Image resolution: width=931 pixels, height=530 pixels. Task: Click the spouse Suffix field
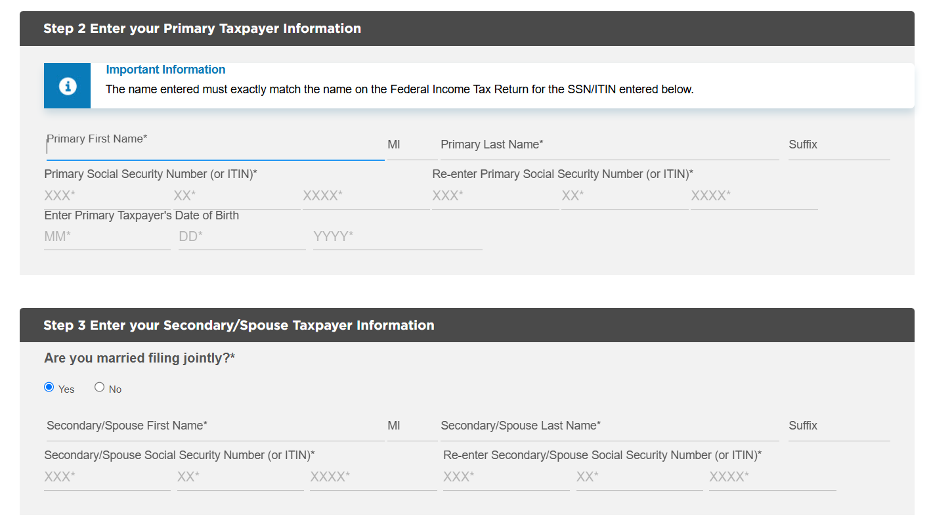pyautogui.click(x=839, y=426)
